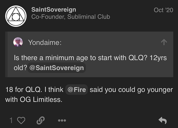
Task: Reply to post with arrow icon
Action: point(163,121)
